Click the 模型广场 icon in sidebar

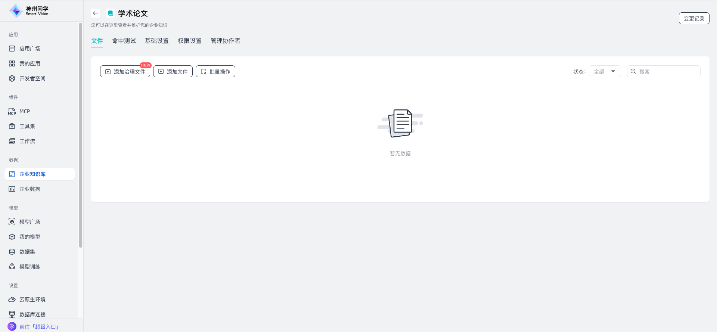(12, 222)
